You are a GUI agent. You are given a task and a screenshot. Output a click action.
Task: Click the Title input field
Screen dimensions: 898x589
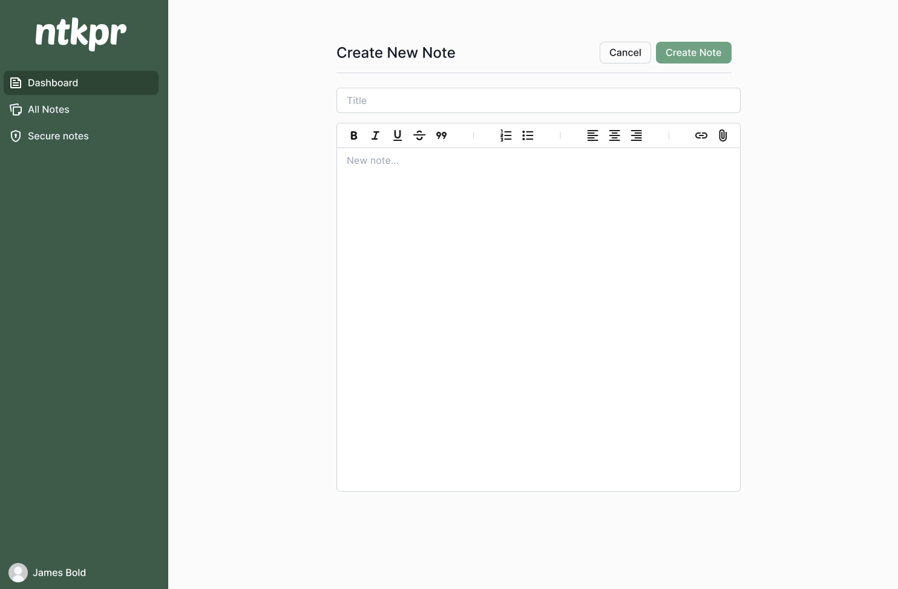[x=538, y=100]
